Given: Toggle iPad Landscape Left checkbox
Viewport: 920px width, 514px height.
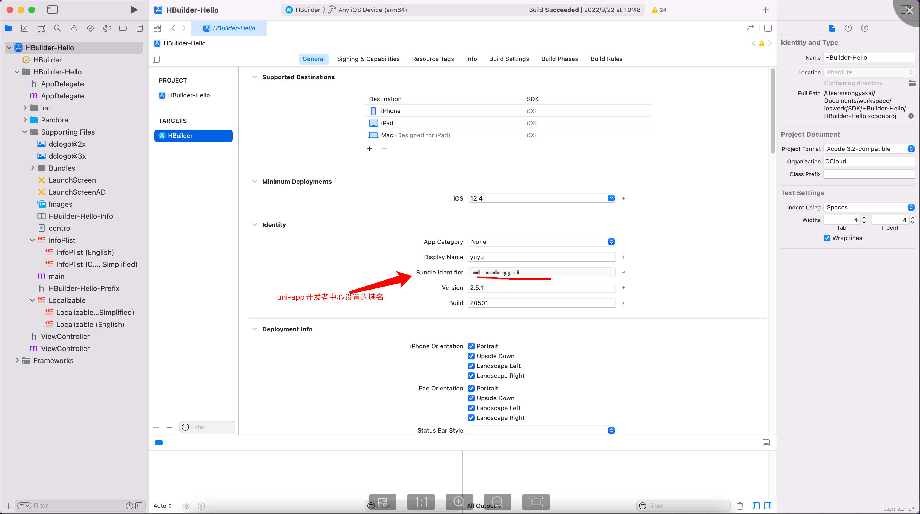Looking at the screenshot, I should (471, 408).
